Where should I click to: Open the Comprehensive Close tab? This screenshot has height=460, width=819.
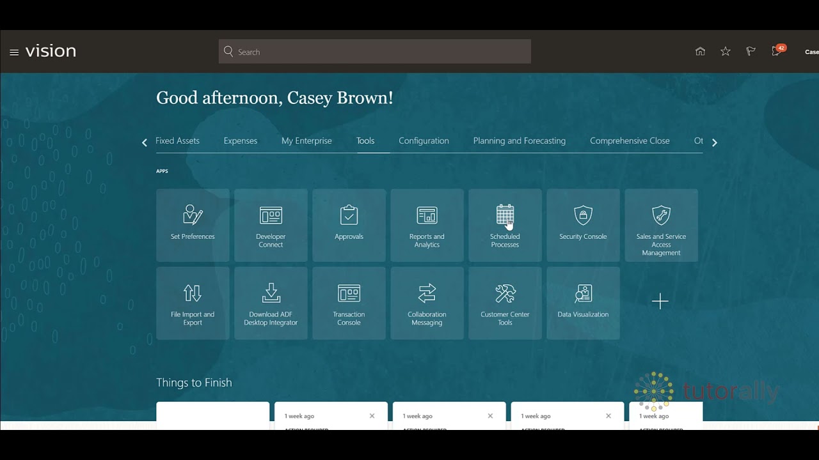tap(630, 141)
